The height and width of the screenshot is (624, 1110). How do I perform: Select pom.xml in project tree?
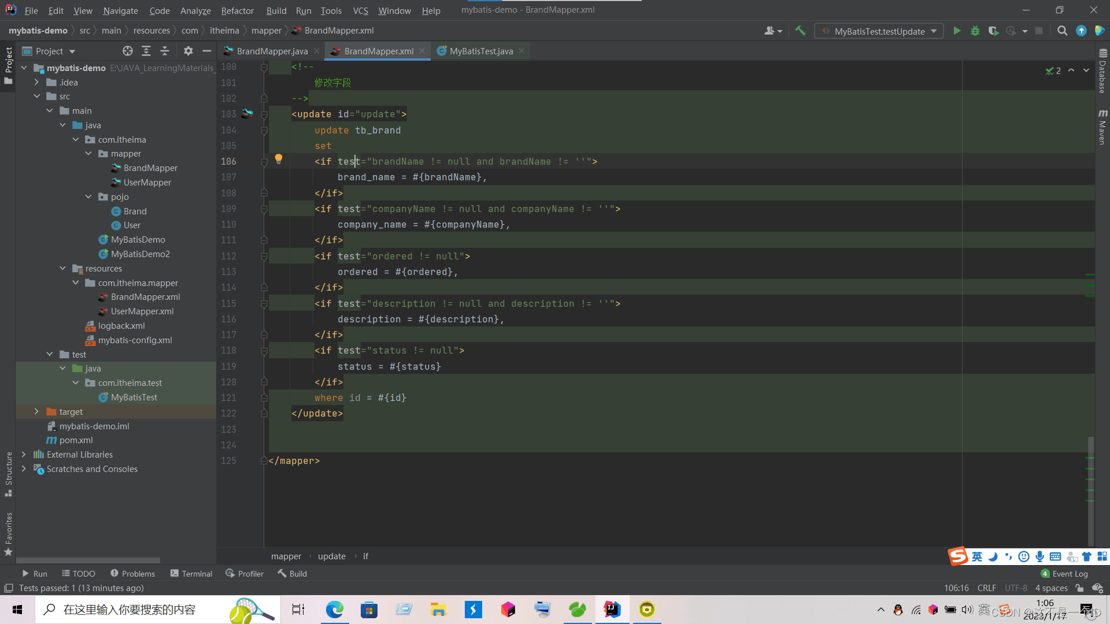tap(76, 440)
